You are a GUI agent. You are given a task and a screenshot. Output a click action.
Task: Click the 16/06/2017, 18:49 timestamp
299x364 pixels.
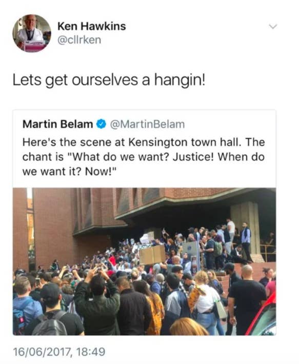coord(59,352)
